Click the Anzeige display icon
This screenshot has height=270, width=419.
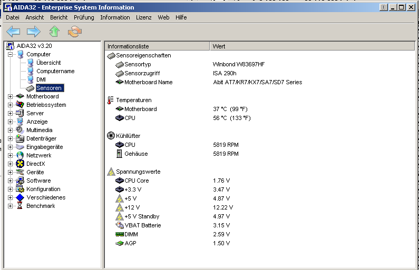(x=20, y=122)
